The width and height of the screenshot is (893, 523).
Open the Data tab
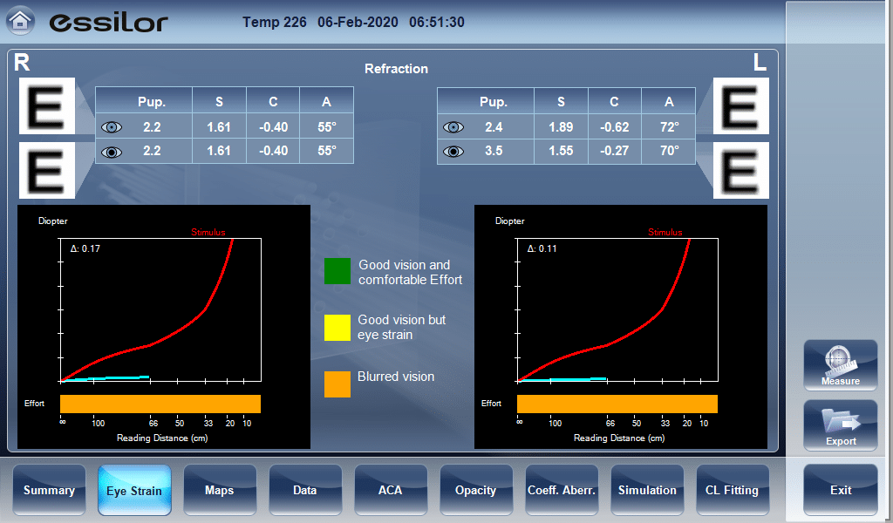pyautogui.click(x=305, y=490)
